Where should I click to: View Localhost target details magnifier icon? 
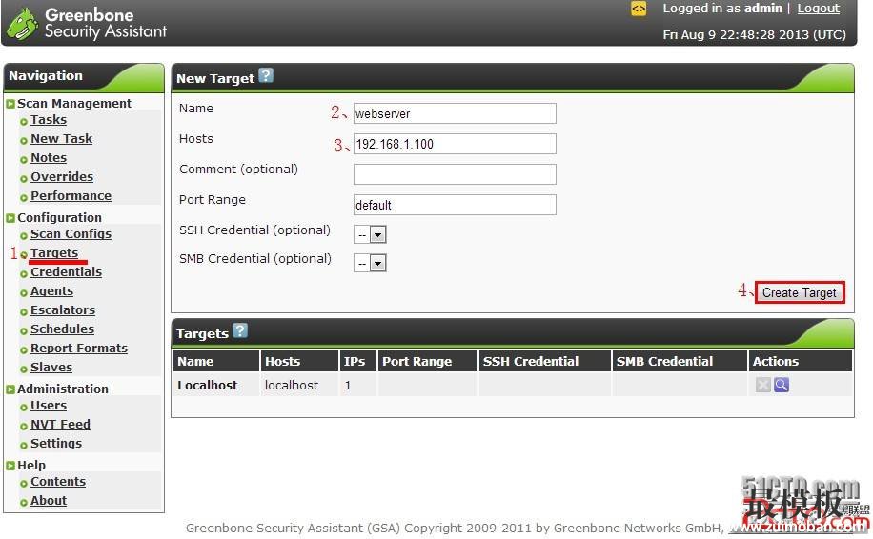coord(782,385)
